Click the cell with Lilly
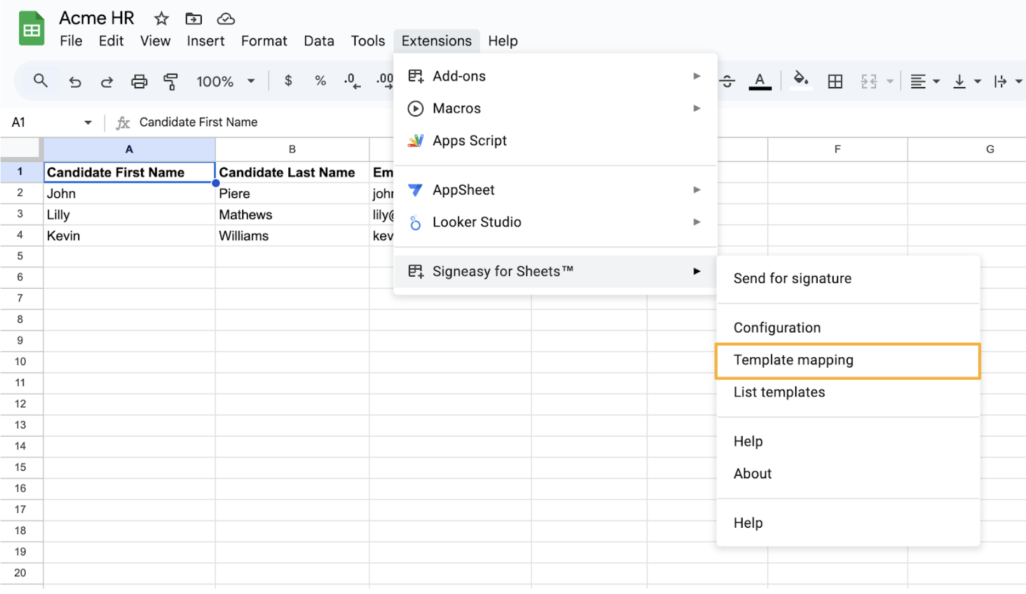The height and width of the screenshot is (594, 1026). [129, 215]
